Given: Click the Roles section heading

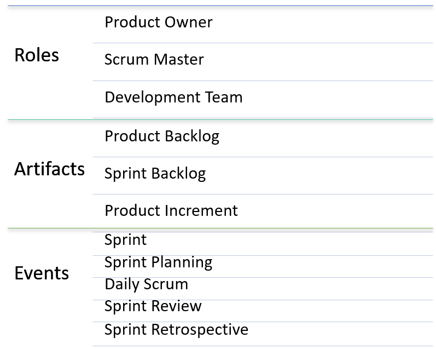Looking at the screenshot, I should coord(37,55).
